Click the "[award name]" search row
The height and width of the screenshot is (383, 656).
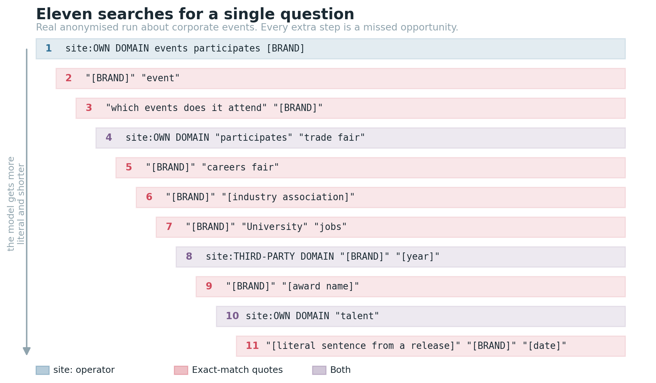[411, 287]
